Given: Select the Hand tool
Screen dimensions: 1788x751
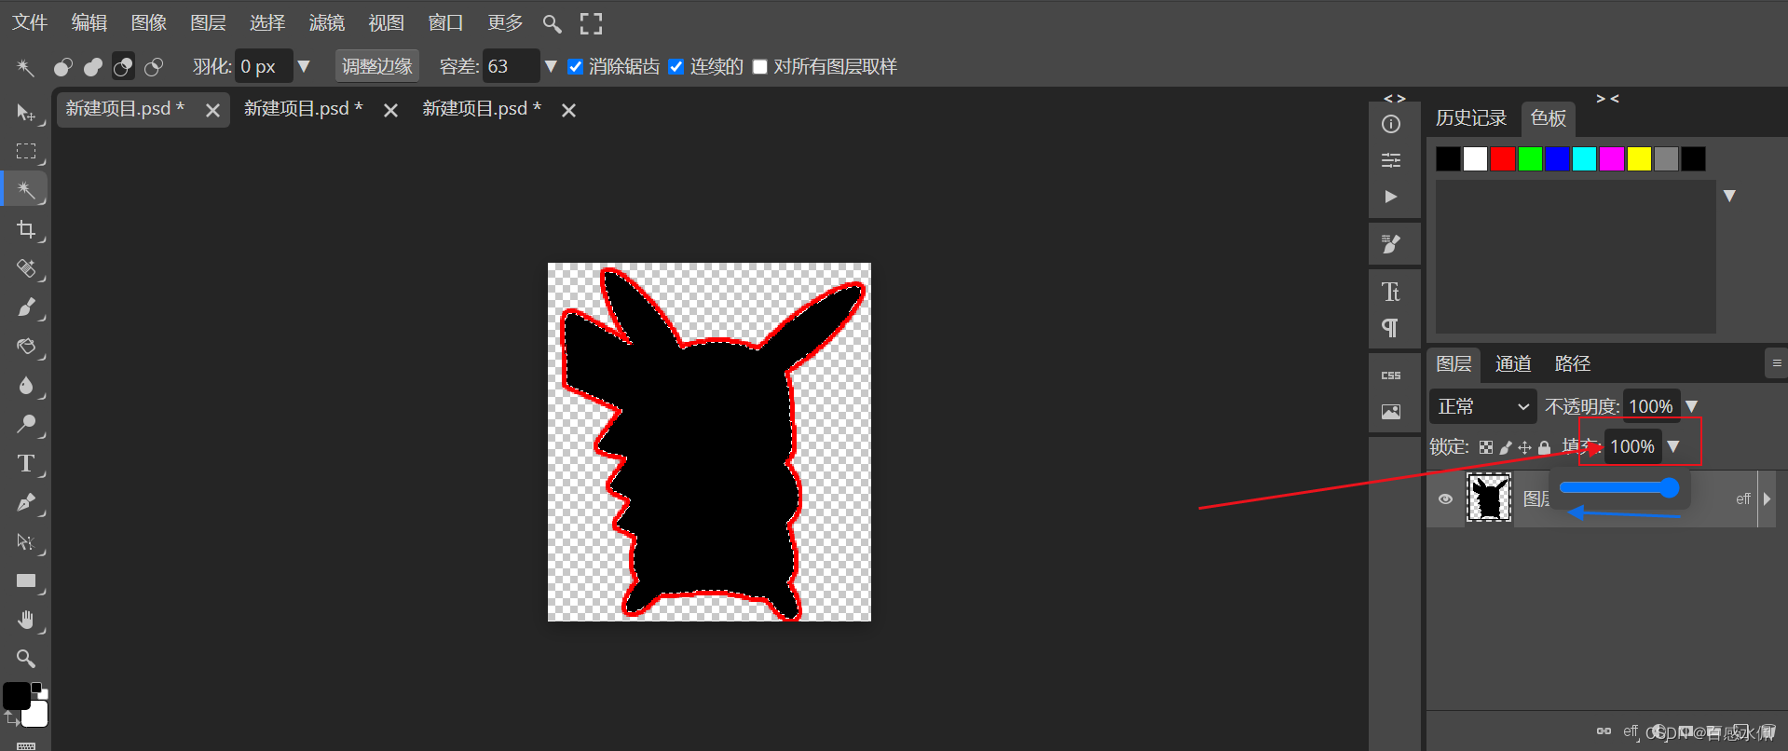Looking at the screenshot, I should pos(25,620).
